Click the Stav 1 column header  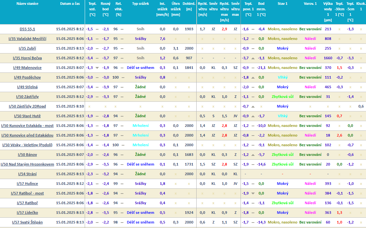click(282, 4)
